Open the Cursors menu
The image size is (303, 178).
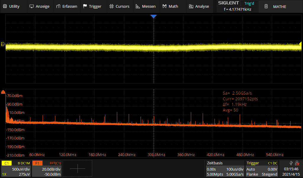coord(119,6)
